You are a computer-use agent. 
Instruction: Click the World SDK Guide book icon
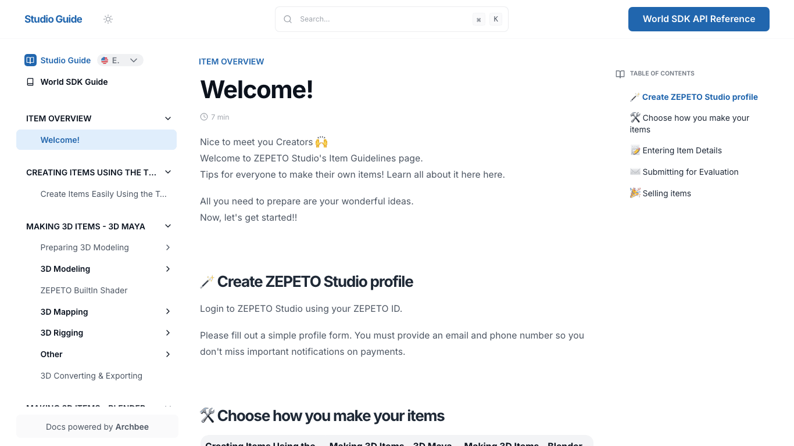(x=30, y=82)
